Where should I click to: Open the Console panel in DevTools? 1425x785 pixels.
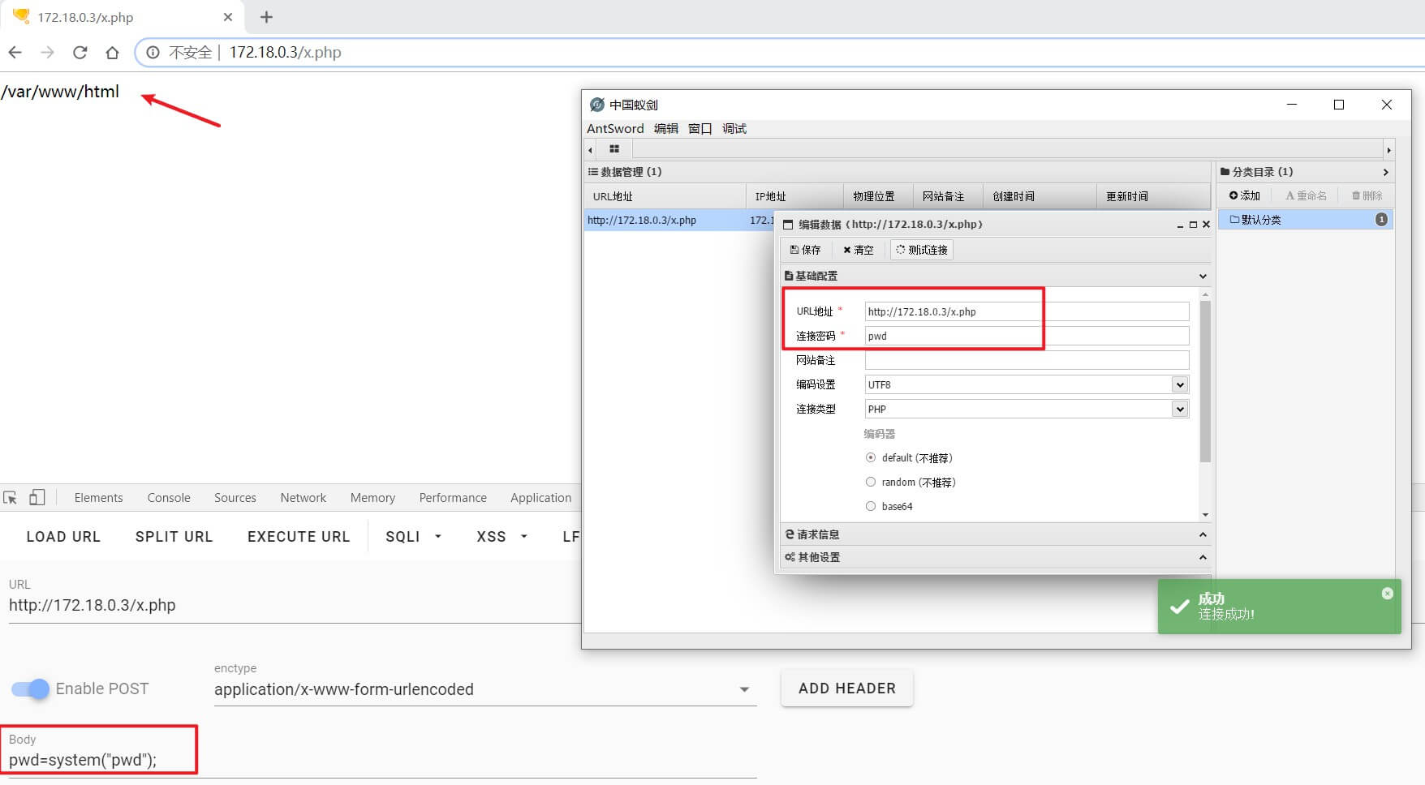tap(169, 498)
